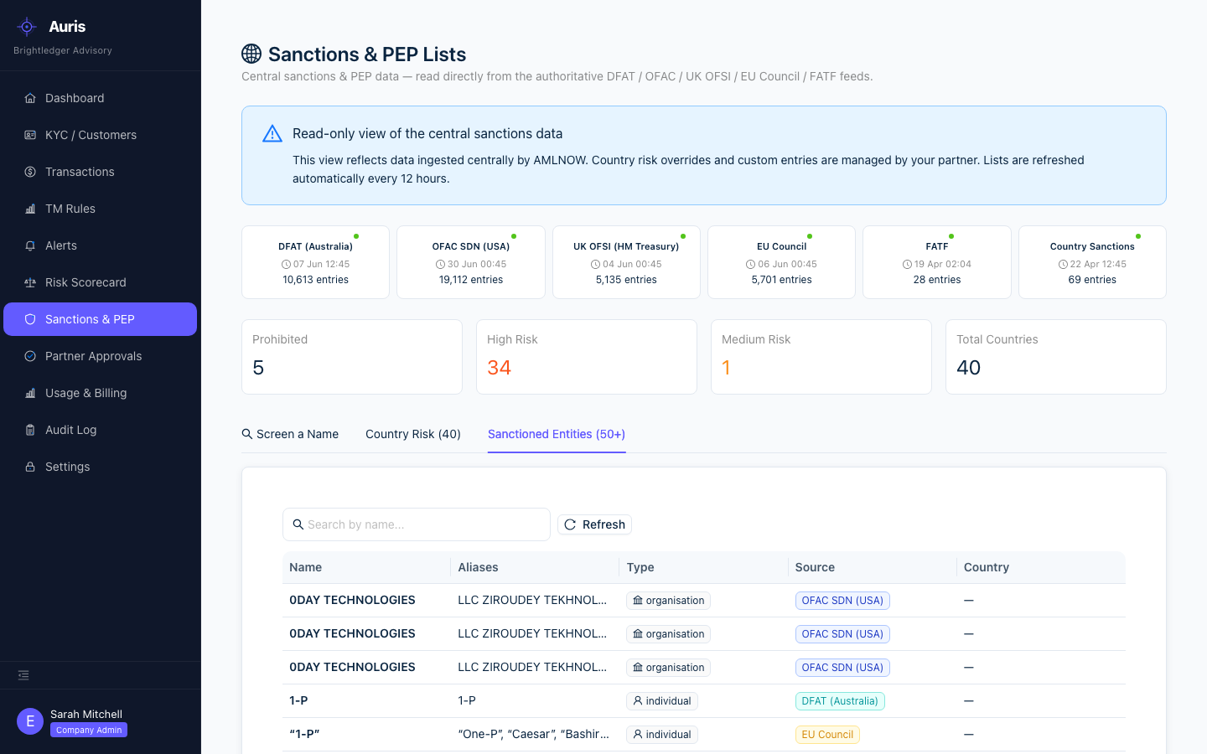The height and width of the screenshot is (754, 1207).
Task: Click the Medium Risk 1 card
Action: point(821,357)
